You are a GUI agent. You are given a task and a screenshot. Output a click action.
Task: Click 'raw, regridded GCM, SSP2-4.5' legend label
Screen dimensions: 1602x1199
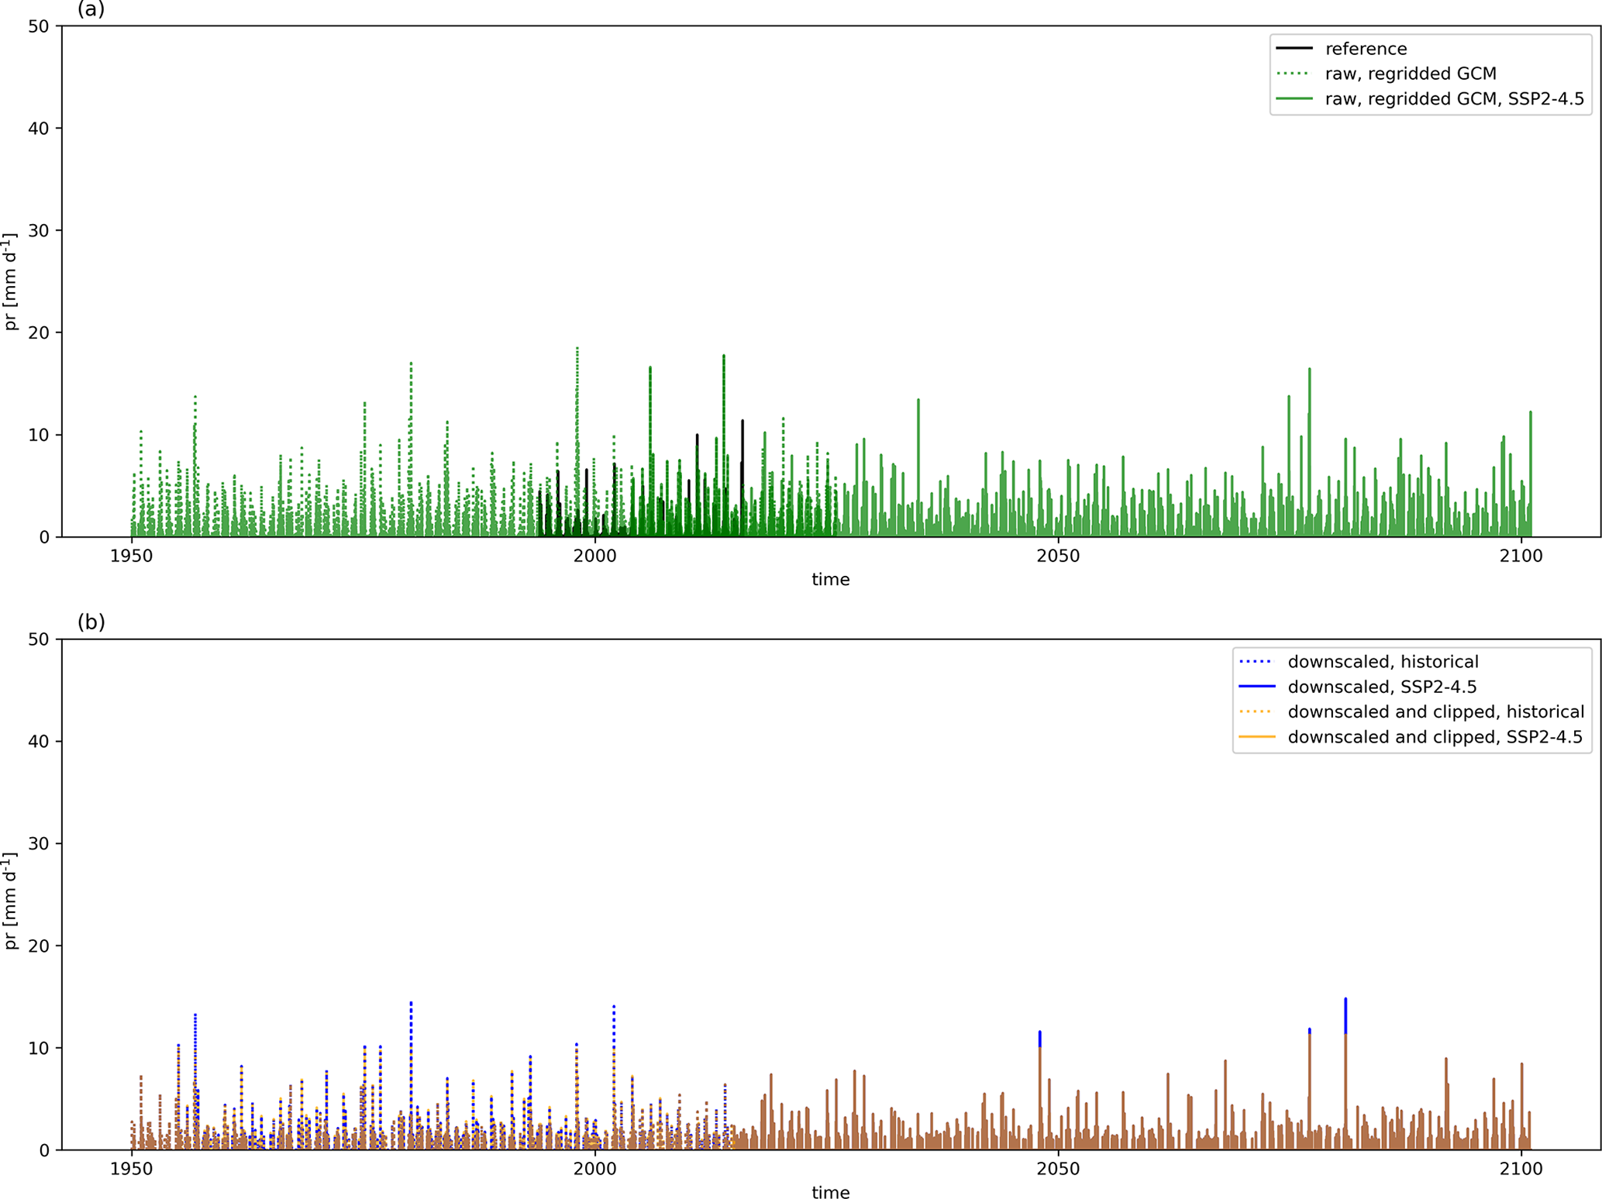(x=1454, y=99)
